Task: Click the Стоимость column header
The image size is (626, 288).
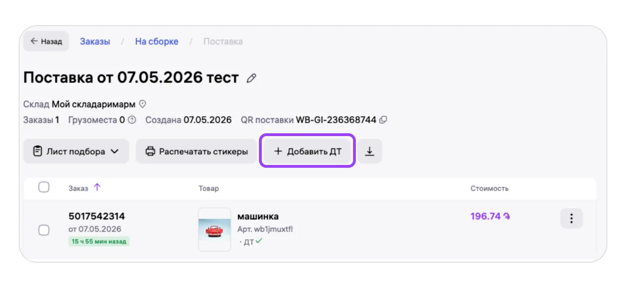Action: pos(490,188)
